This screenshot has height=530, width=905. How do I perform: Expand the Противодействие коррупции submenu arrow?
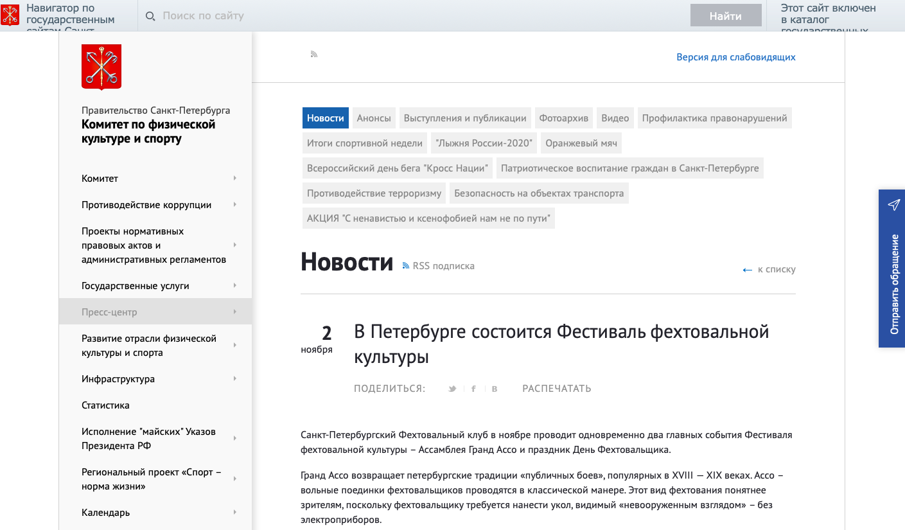(x=235, y=205)
